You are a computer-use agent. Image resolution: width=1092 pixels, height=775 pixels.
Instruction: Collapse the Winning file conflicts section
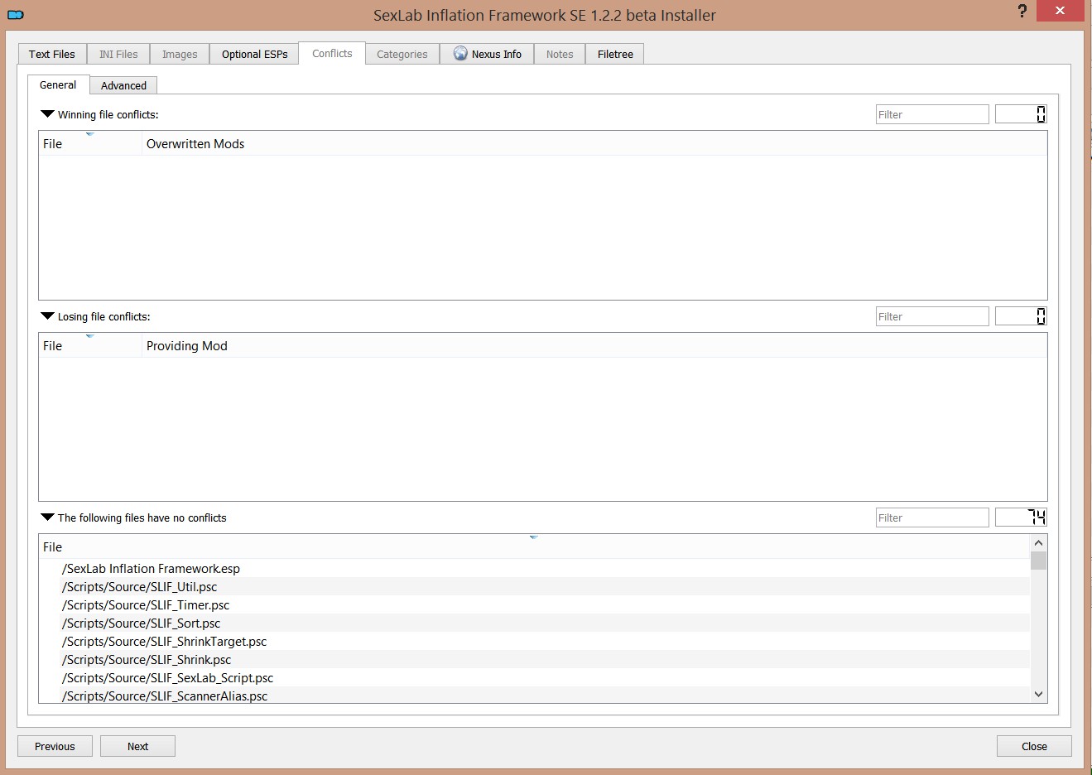tap(47, 113)
